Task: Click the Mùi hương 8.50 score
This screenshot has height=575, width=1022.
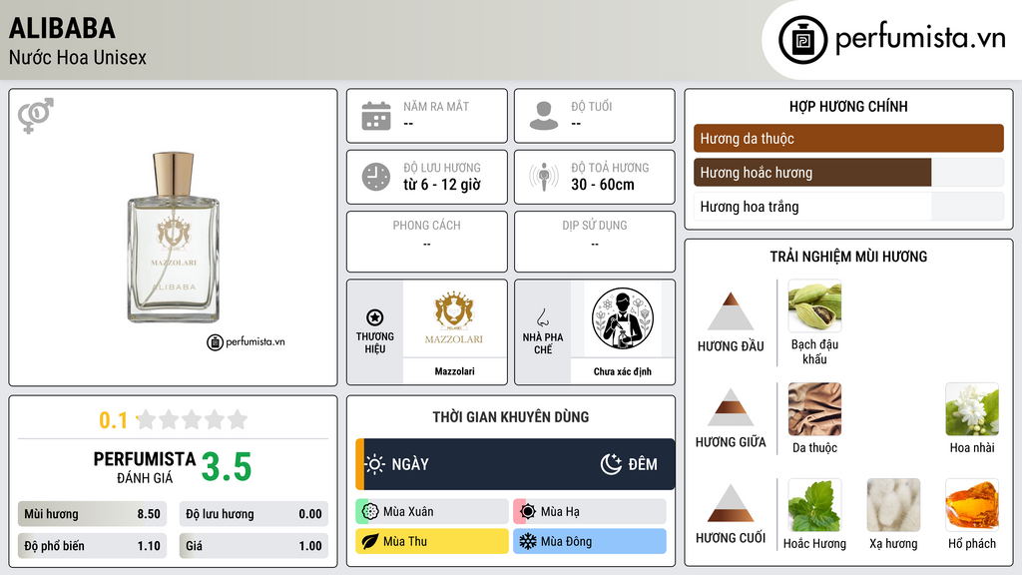Action: coord(92,514)
